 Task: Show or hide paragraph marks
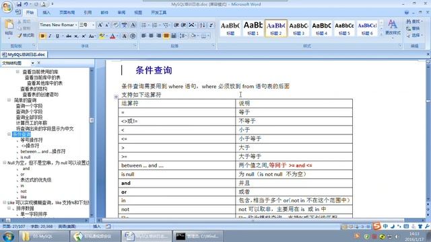(x=211, y=26)
